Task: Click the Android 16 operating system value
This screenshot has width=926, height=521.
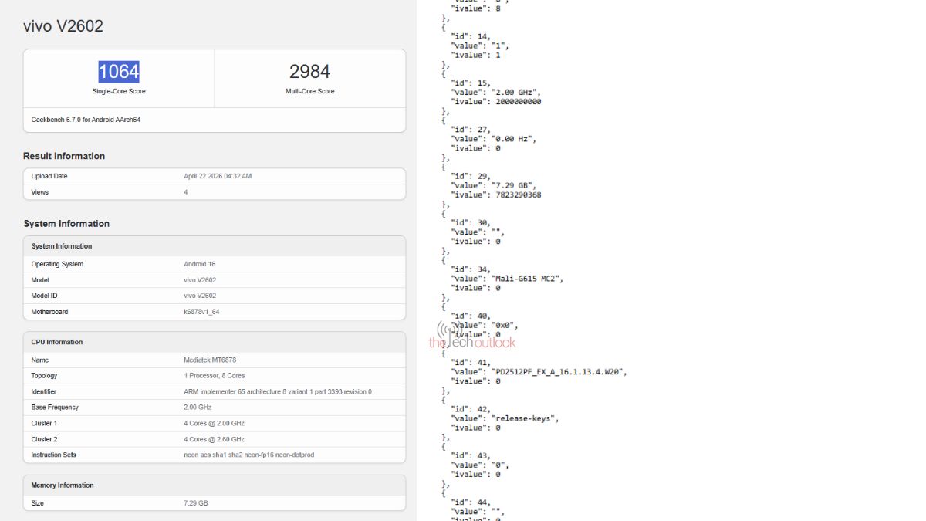Action: (199, 264)
